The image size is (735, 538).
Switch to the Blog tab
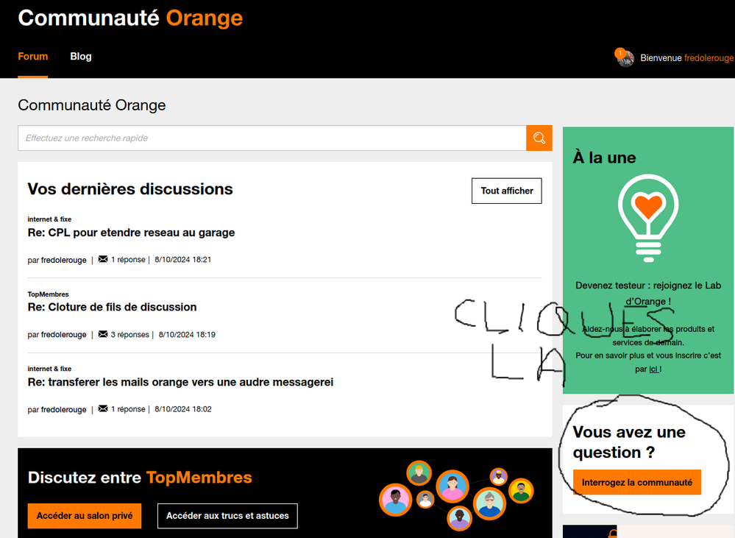80,56
